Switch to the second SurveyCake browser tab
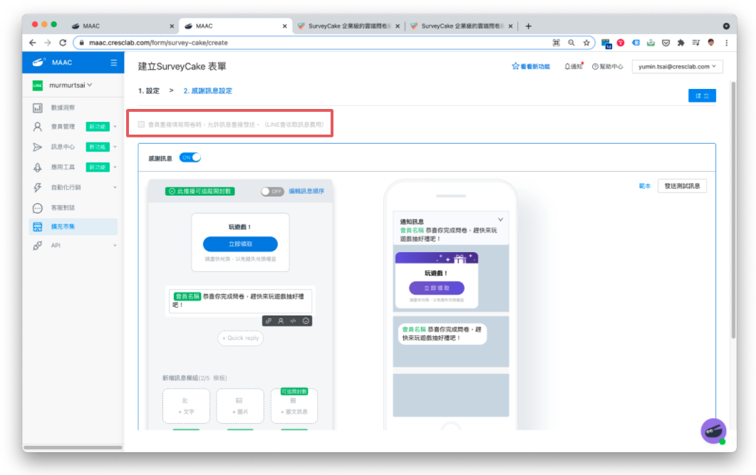Image resolution: width=756 pixels, height=475 pixels. [462, 26]
